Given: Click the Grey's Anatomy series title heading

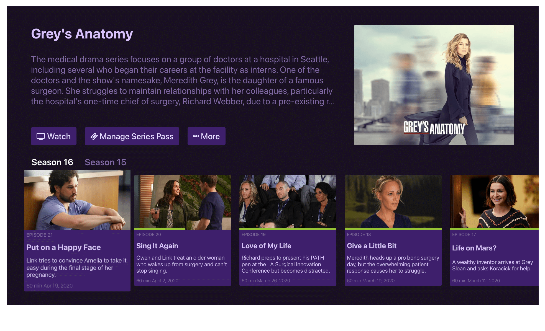Looking at the screenshot, I should point(82,34).
